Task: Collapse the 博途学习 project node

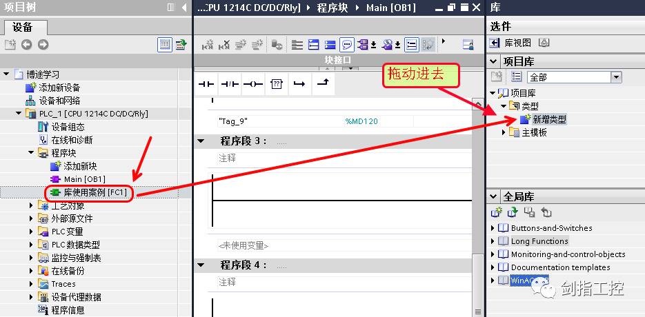Action: (x=6, y=74)
